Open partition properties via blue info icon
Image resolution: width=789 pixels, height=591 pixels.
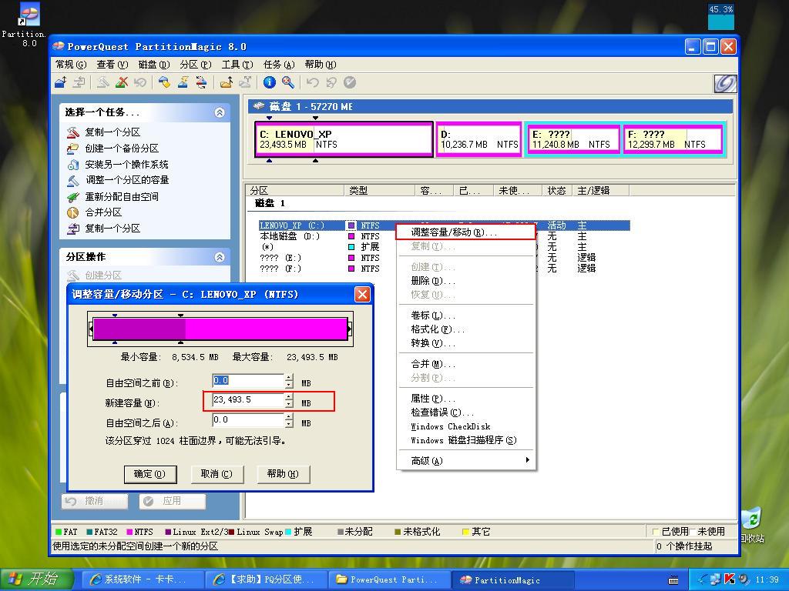270,82
